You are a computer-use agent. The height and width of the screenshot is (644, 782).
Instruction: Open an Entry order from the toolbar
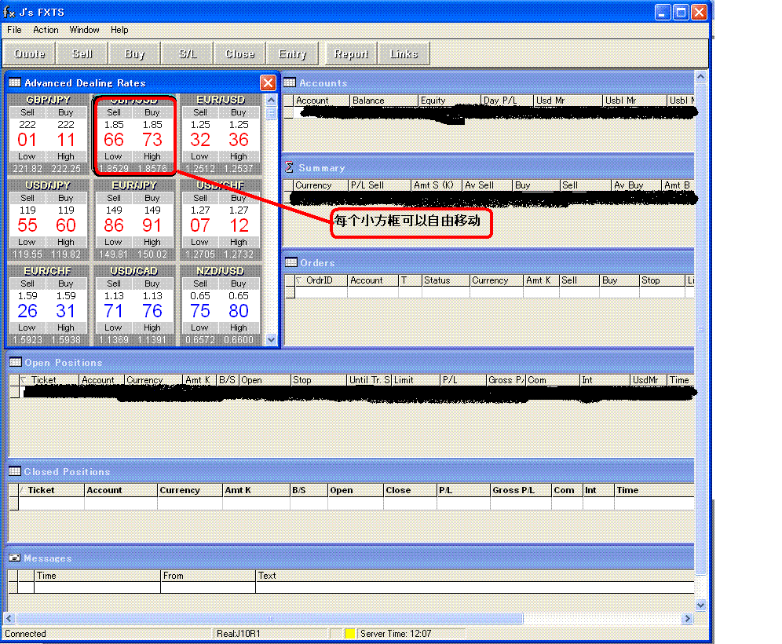[292, 53]
